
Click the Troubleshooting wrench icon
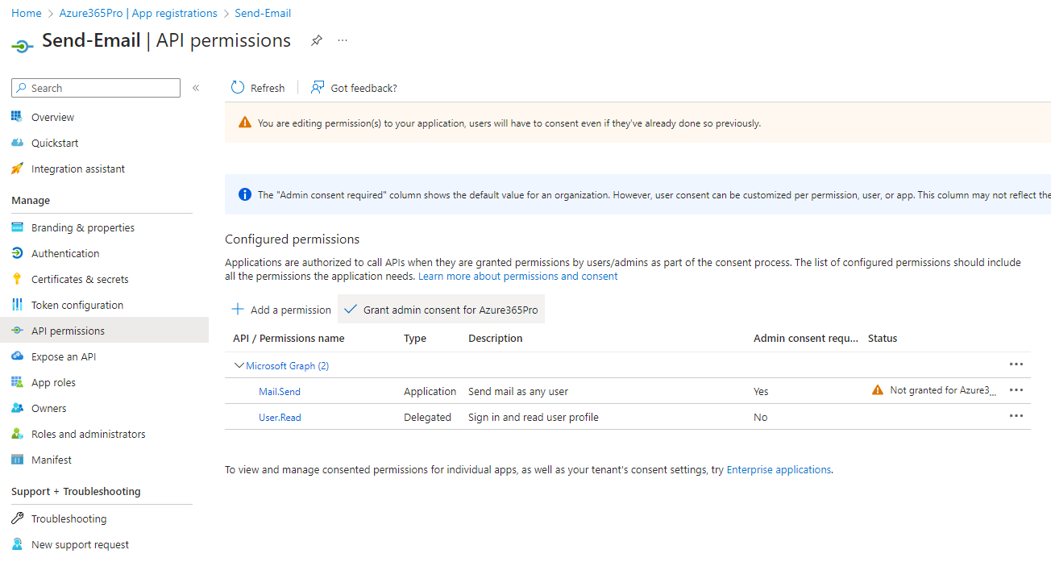pyautogui.click(x=17, y=518)
